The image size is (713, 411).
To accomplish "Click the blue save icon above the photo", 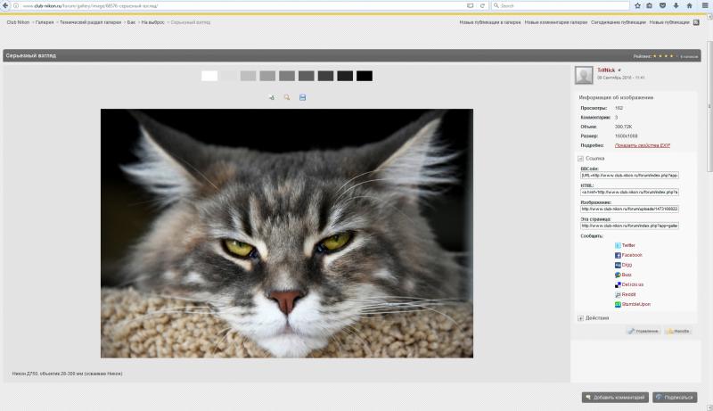I will (x=302, y=97).
